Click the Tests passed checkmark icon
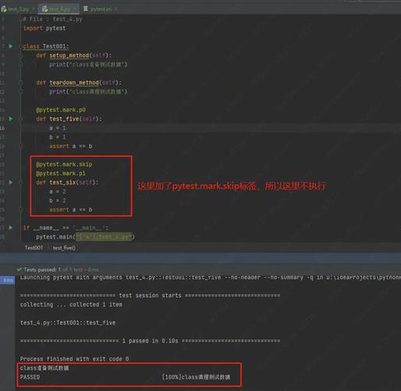This screenshot has width=401, height=391. 20,269
